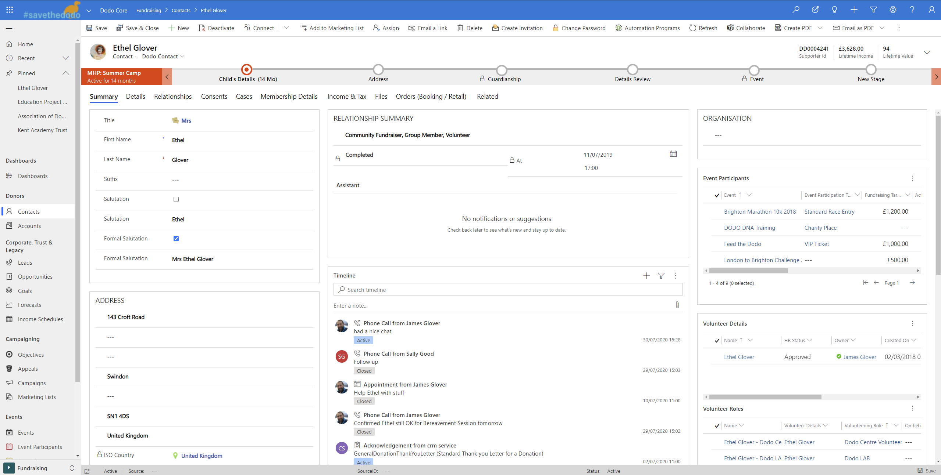Open Volunteer Details more options ellipsis

[912, 324]
